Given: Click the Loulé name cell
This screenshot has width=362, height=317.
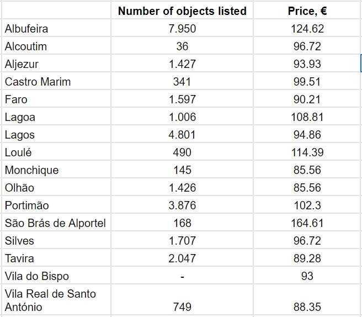Looking at the screenshot, I should point(18,152).
